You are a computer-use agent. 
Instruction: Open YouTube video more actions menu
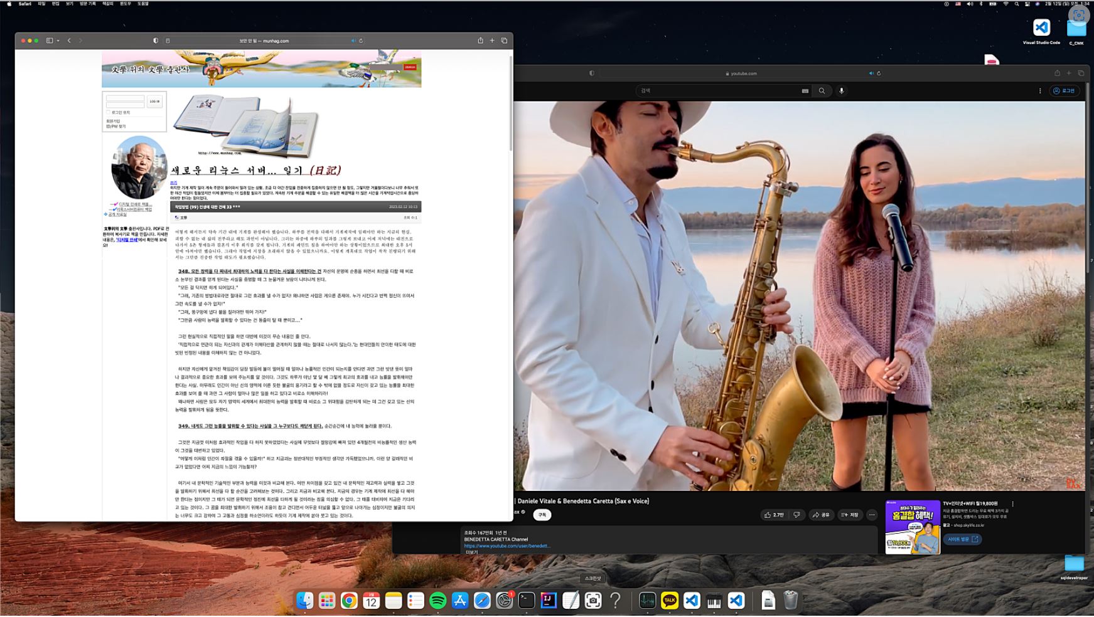[872, 515]
